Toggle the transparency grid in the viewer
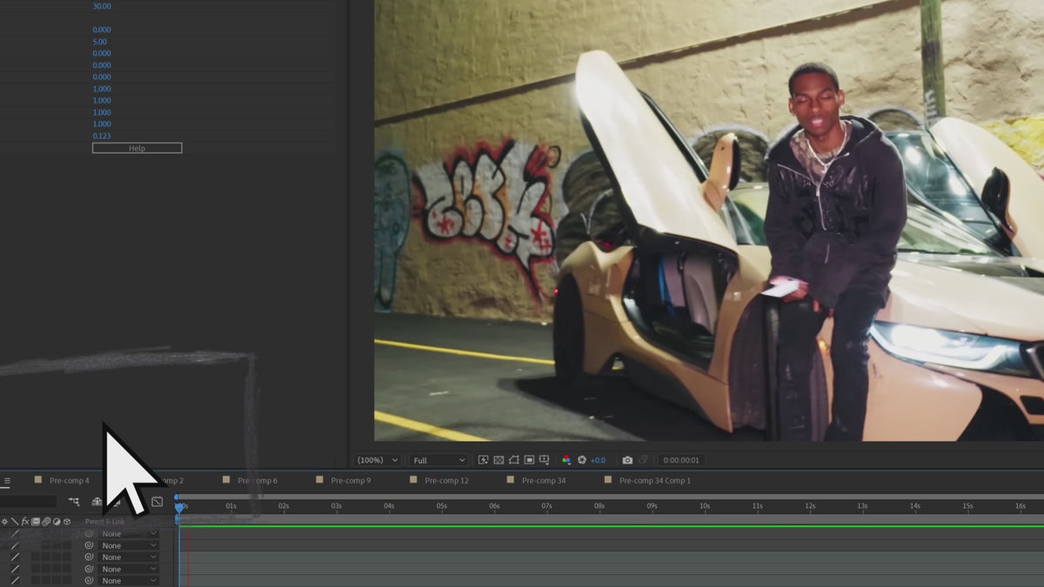 tap(499, 460)
